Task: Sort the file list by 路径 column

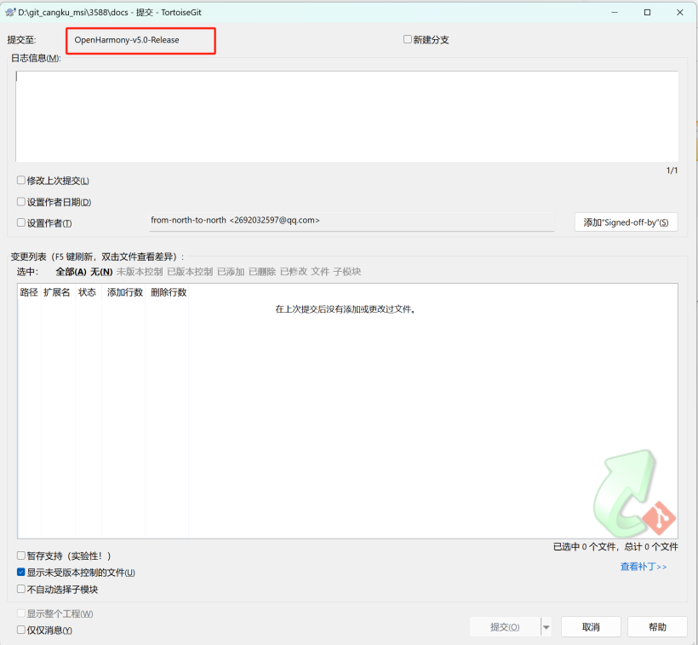Action: point(29,292)
